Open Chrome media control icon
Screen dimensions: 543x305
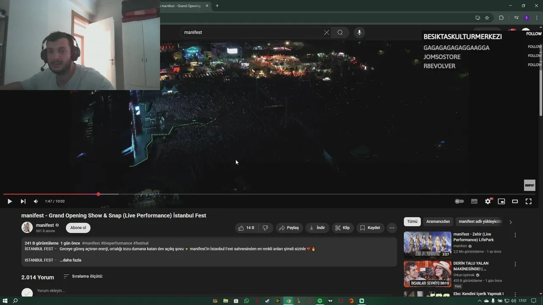pos(516,18)
